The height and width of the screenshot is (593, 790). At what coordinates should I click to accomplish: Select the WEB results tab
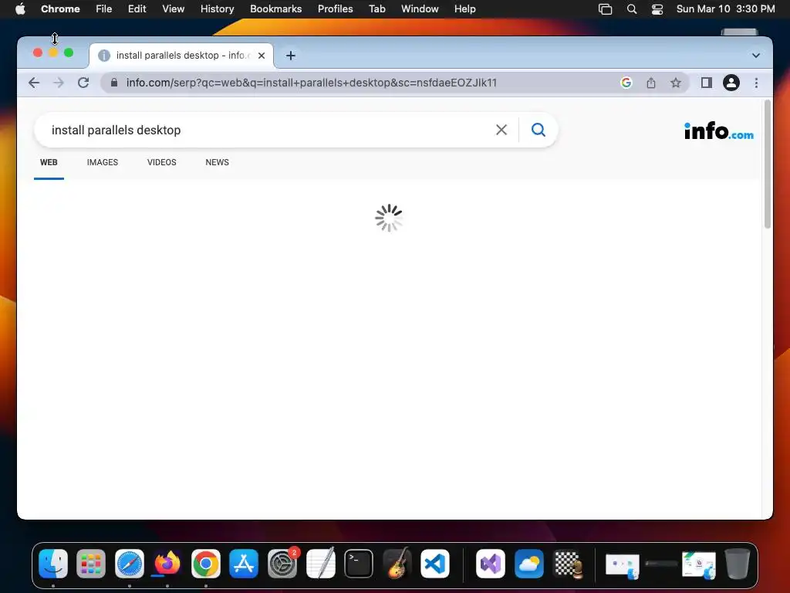pyautogui.click(x=49, y=162)
